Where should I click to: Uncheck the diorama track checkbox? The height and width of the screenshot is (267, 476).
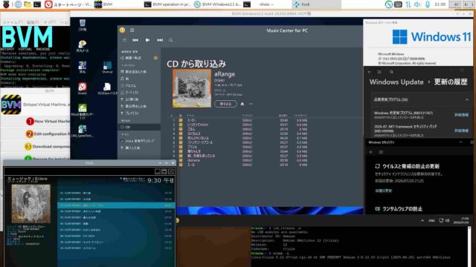tap(181, 160)
